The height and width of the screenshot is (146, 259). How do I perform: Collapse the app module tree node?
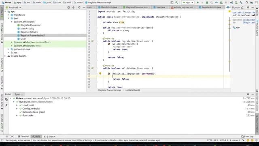click(5, 12)
